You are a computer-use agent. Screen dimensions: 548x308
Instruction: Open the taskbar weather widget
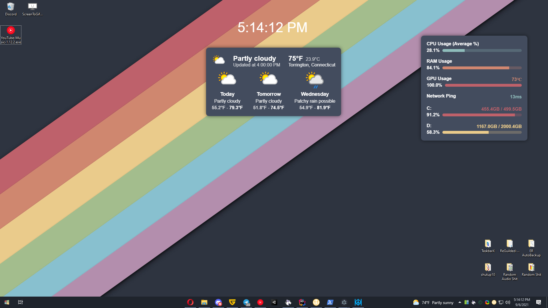[x=433, y=302]
